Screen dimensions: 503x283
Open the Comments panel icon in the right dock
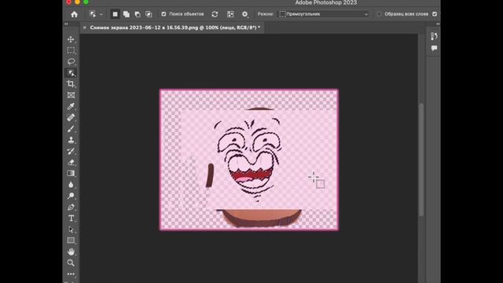click(x=434, y=48)
